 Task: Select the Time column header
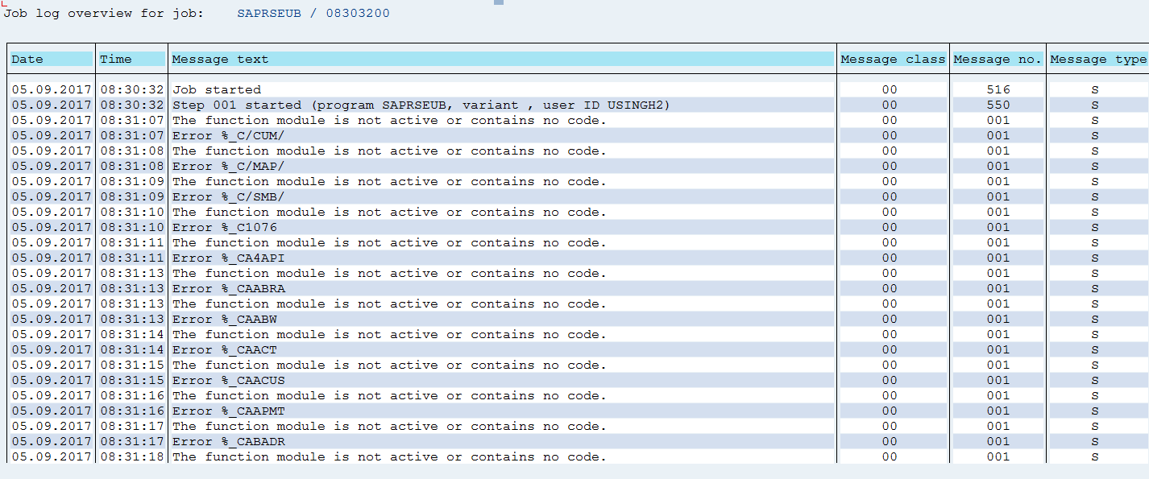click(x=132, y=59)
